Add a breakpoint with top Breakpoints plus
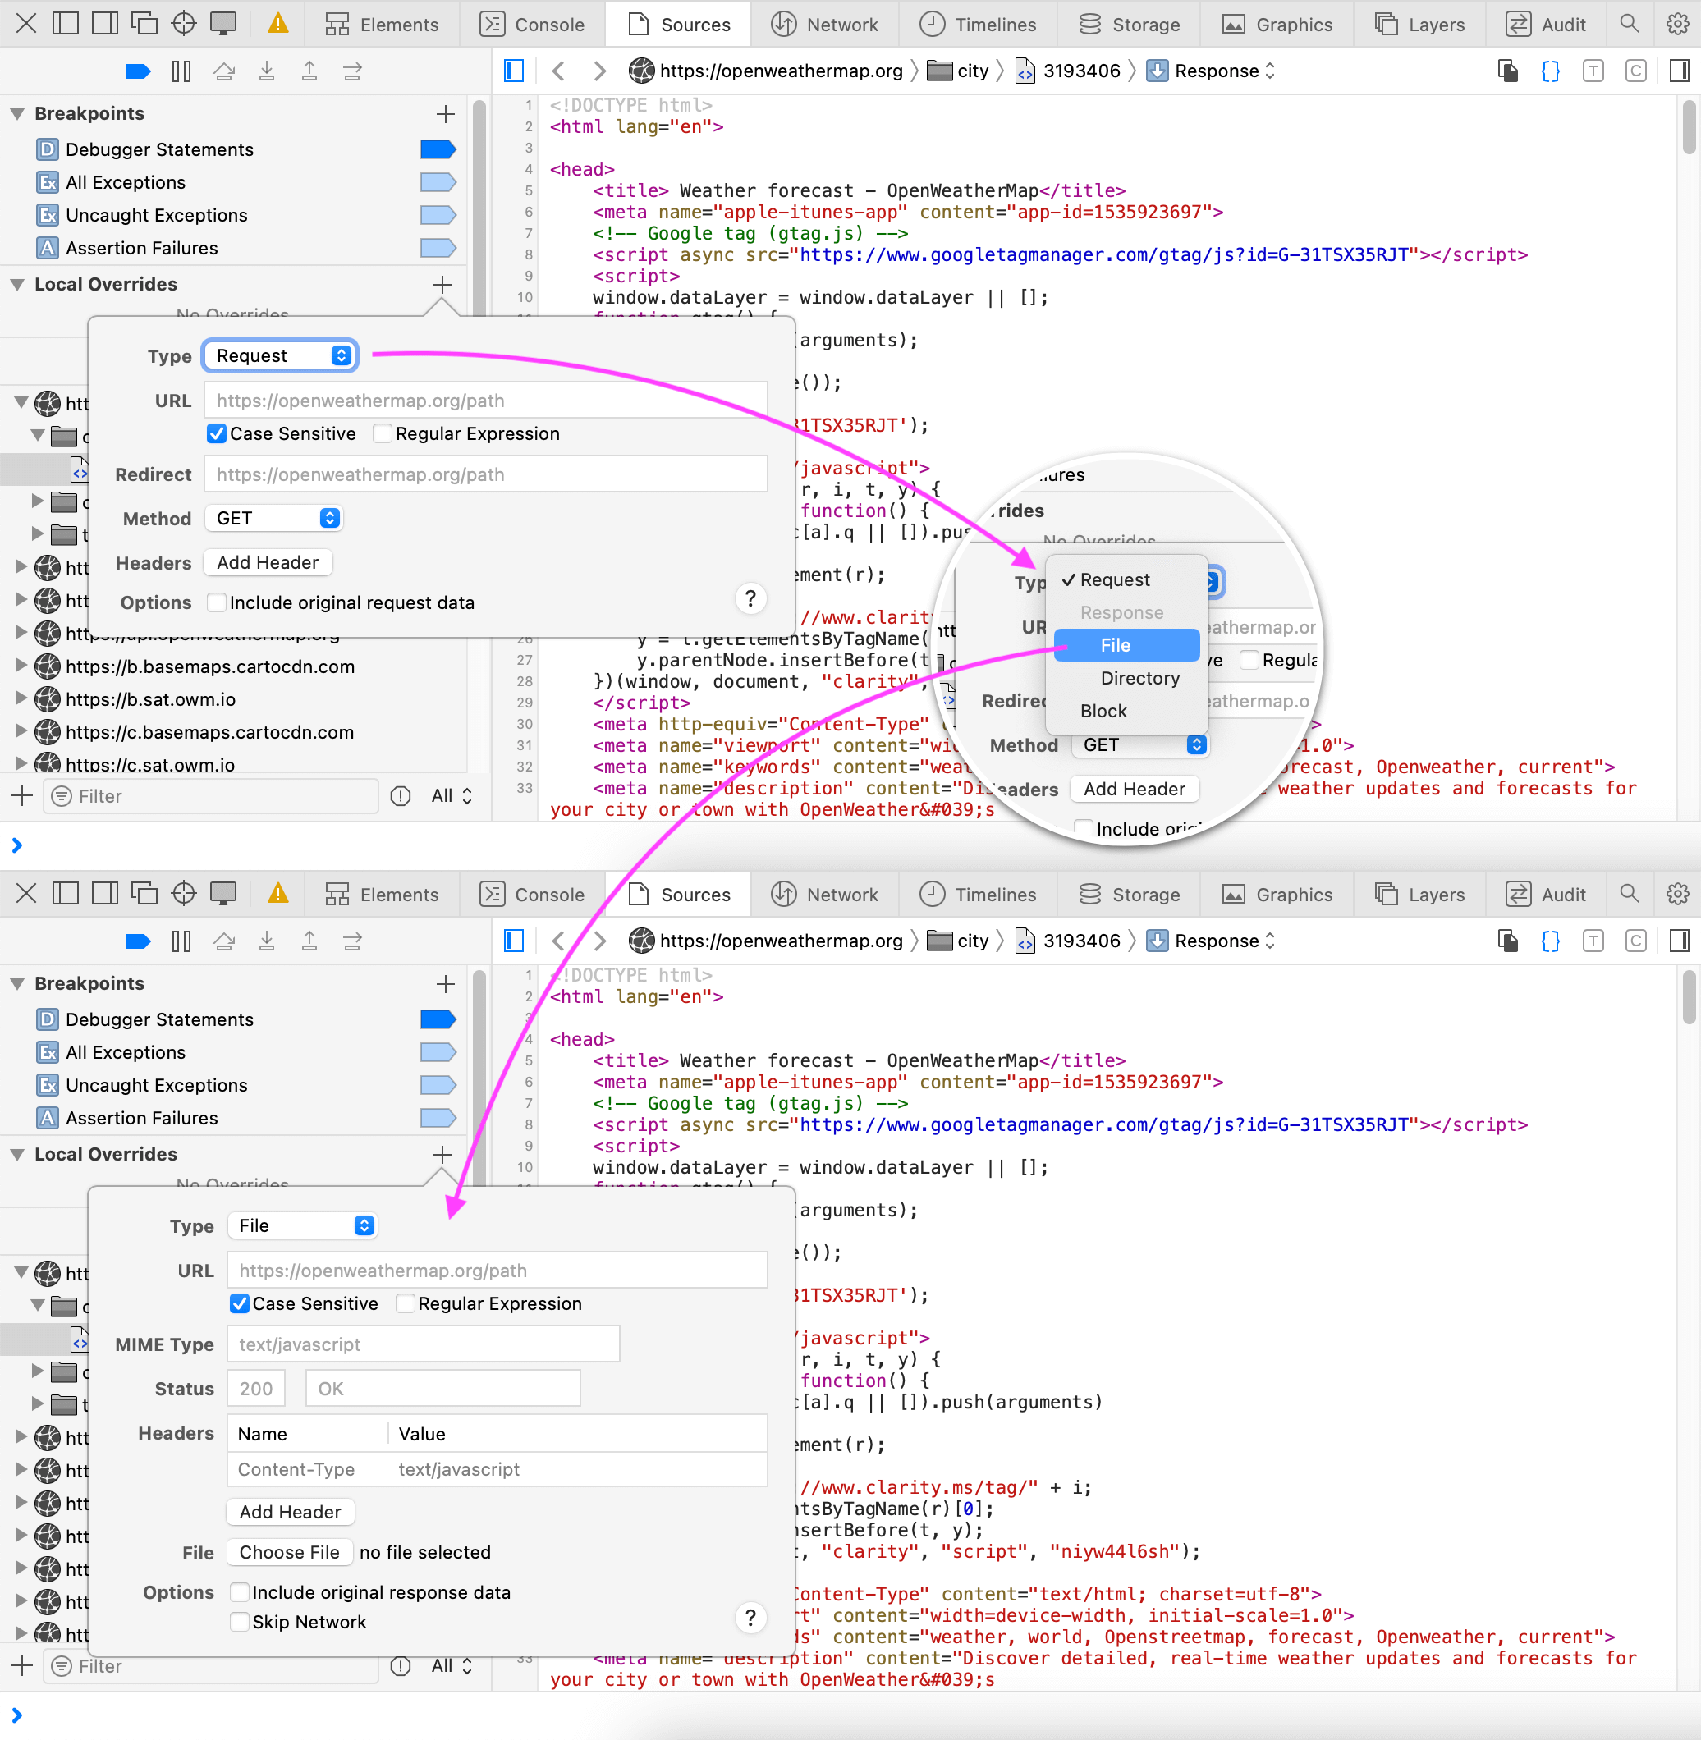This screenshot has height=1740, width=1701. (x=445, y=114)
